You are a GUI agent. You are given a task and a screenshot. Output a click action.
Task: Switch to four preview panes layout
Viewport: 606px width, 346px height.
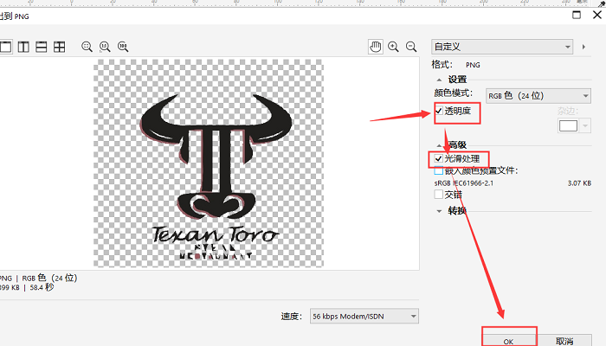click(x=59, y=47)
